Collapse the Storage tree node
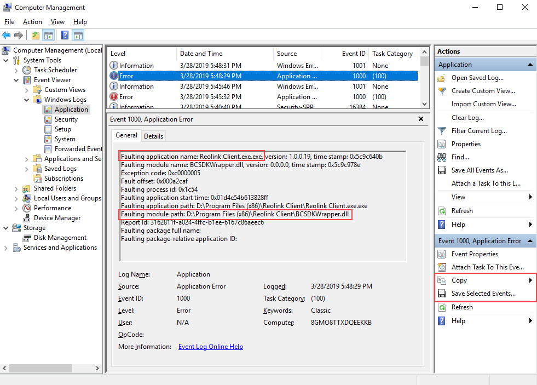 pyautogui.click(x=6, y=228)
